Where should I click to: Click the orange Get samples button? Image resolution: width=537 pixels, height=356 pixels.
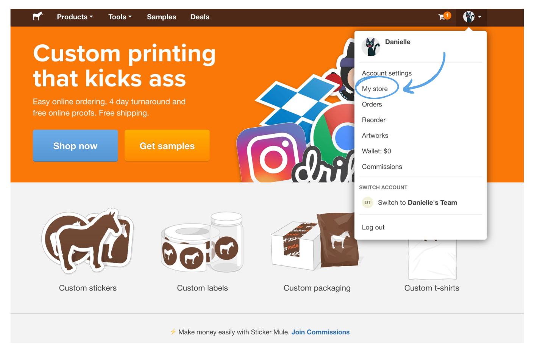pos(167,145)
